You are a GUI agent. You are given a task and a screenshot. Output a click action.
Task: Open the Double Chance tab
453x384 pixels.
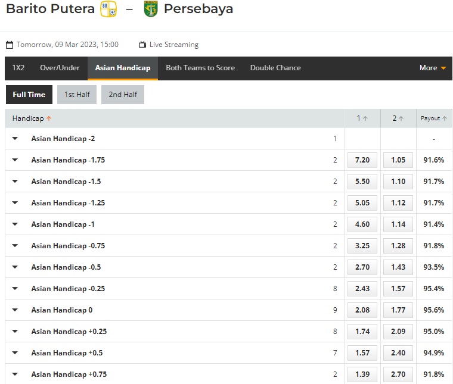pyautogui.click(x=275, y=68)
